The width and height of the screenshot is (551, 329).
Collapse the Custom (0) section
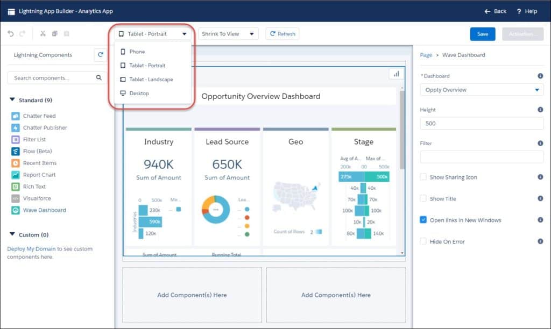(12, 234)
